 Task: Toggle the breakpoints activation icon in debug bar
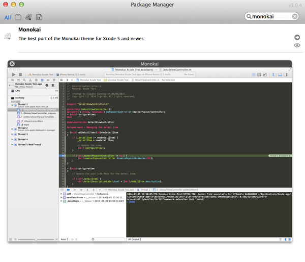click(68, 190)
